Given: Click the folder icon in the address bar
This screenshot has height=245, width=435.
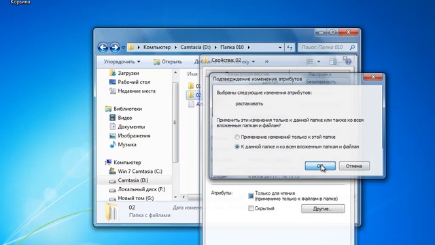Looking at the screenshot, I should coord(131,47).
